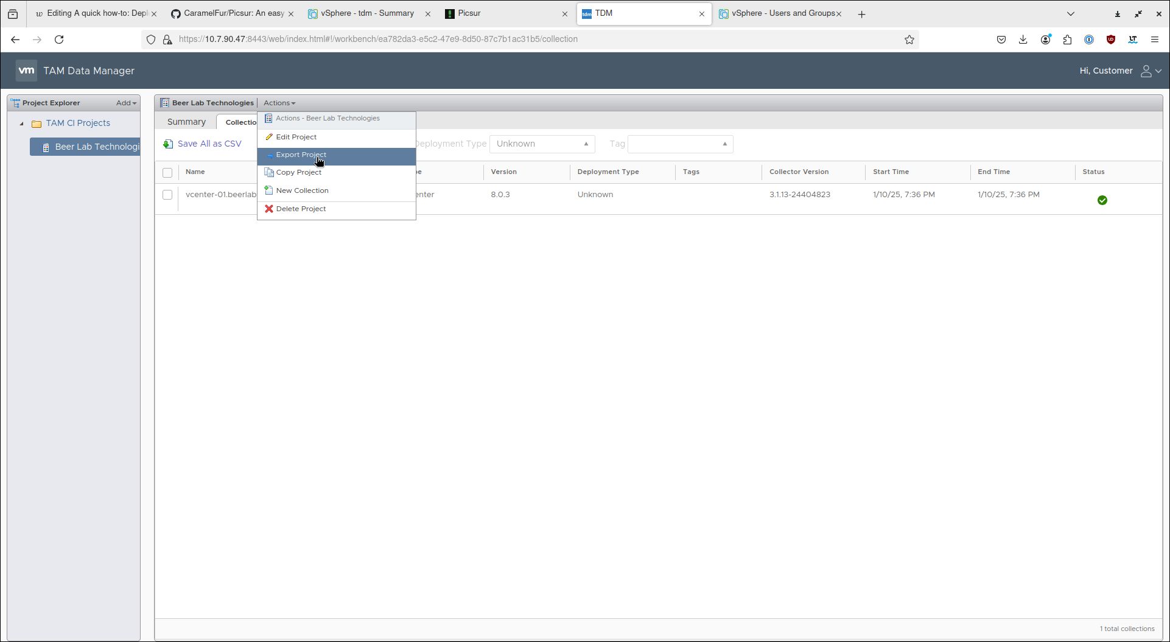Viewport: 1170px width, 642px height.
Task: Switch to the vSphere - Users and Groups tab
Action: click(x=780, y=13)
